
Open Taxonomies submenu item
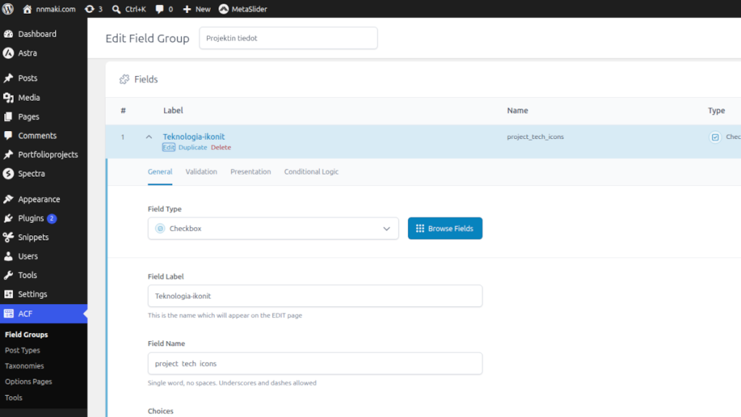pyautogui.click(x=24, y=366)
